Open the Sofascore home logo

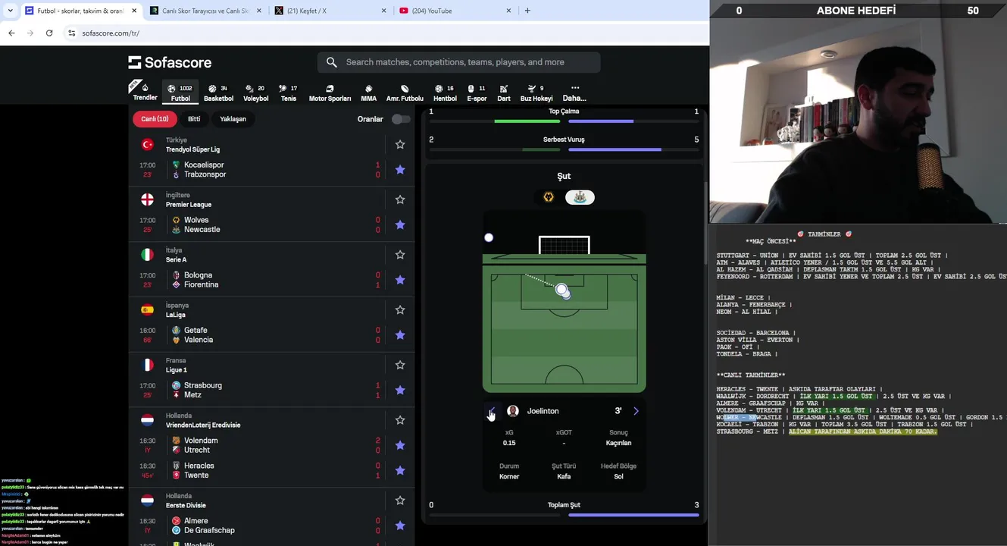click(170, 62)
